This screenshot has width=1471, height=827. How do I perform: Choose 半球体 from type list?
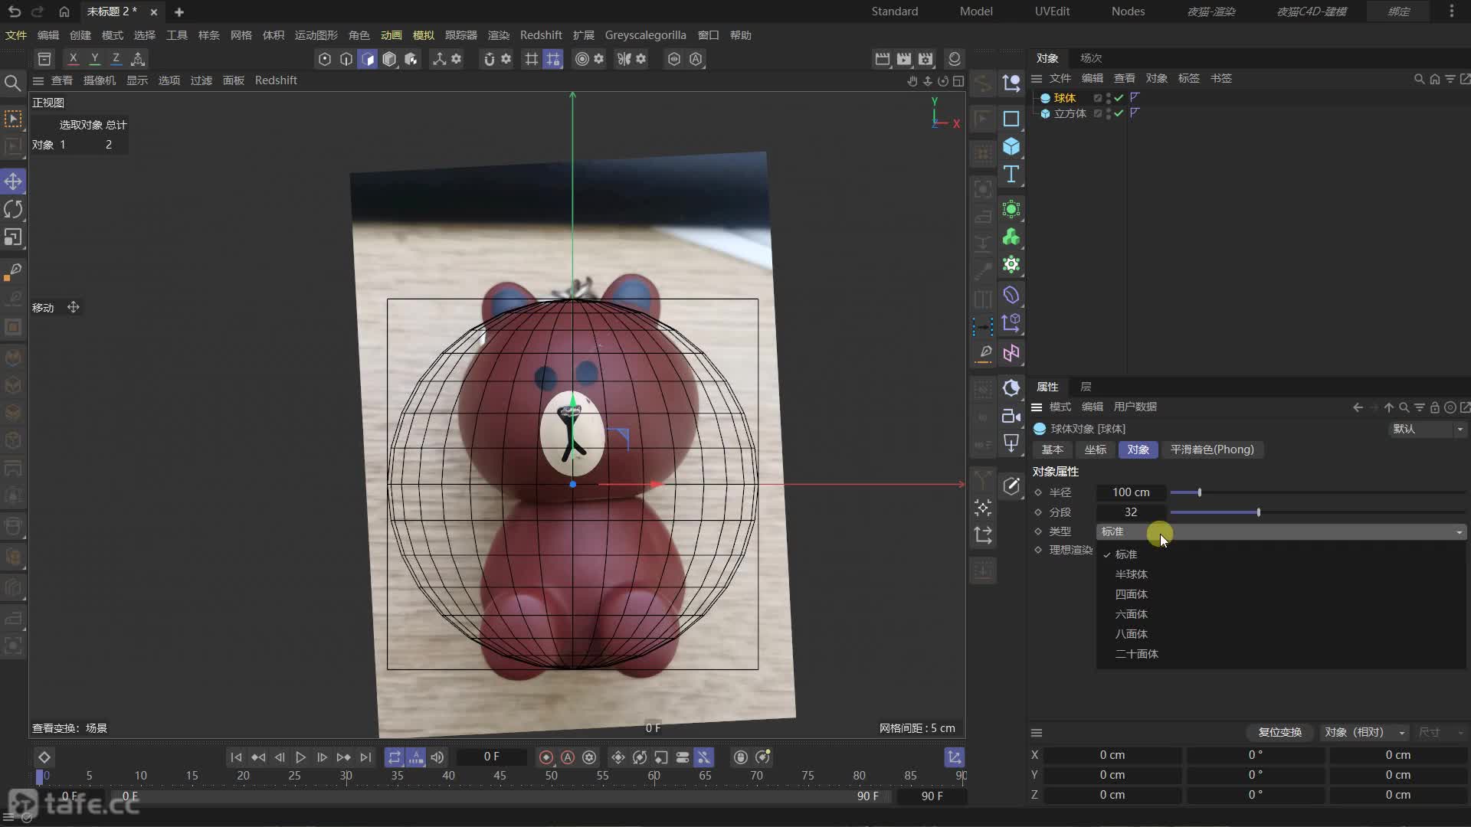click(1132, 574)
